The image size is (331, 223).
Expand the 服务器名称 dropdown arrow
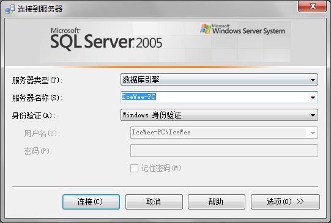313,97
